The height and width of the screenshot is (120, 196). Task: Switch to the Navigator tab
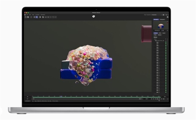click(156, 19)
